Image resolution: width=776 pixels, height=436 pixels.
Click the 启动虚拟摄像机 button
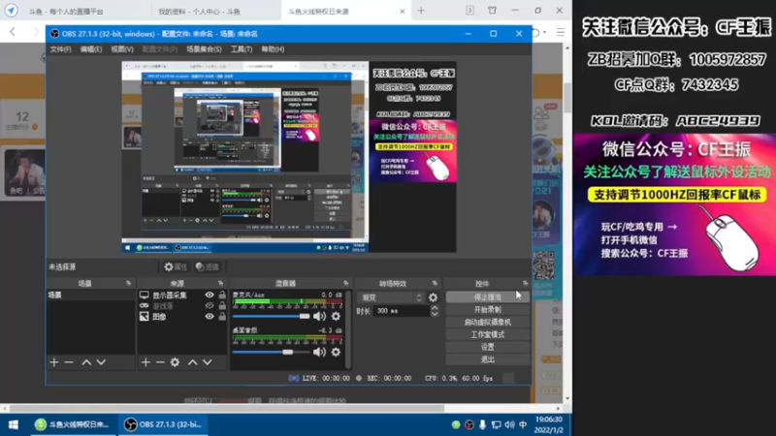point(488,322)
